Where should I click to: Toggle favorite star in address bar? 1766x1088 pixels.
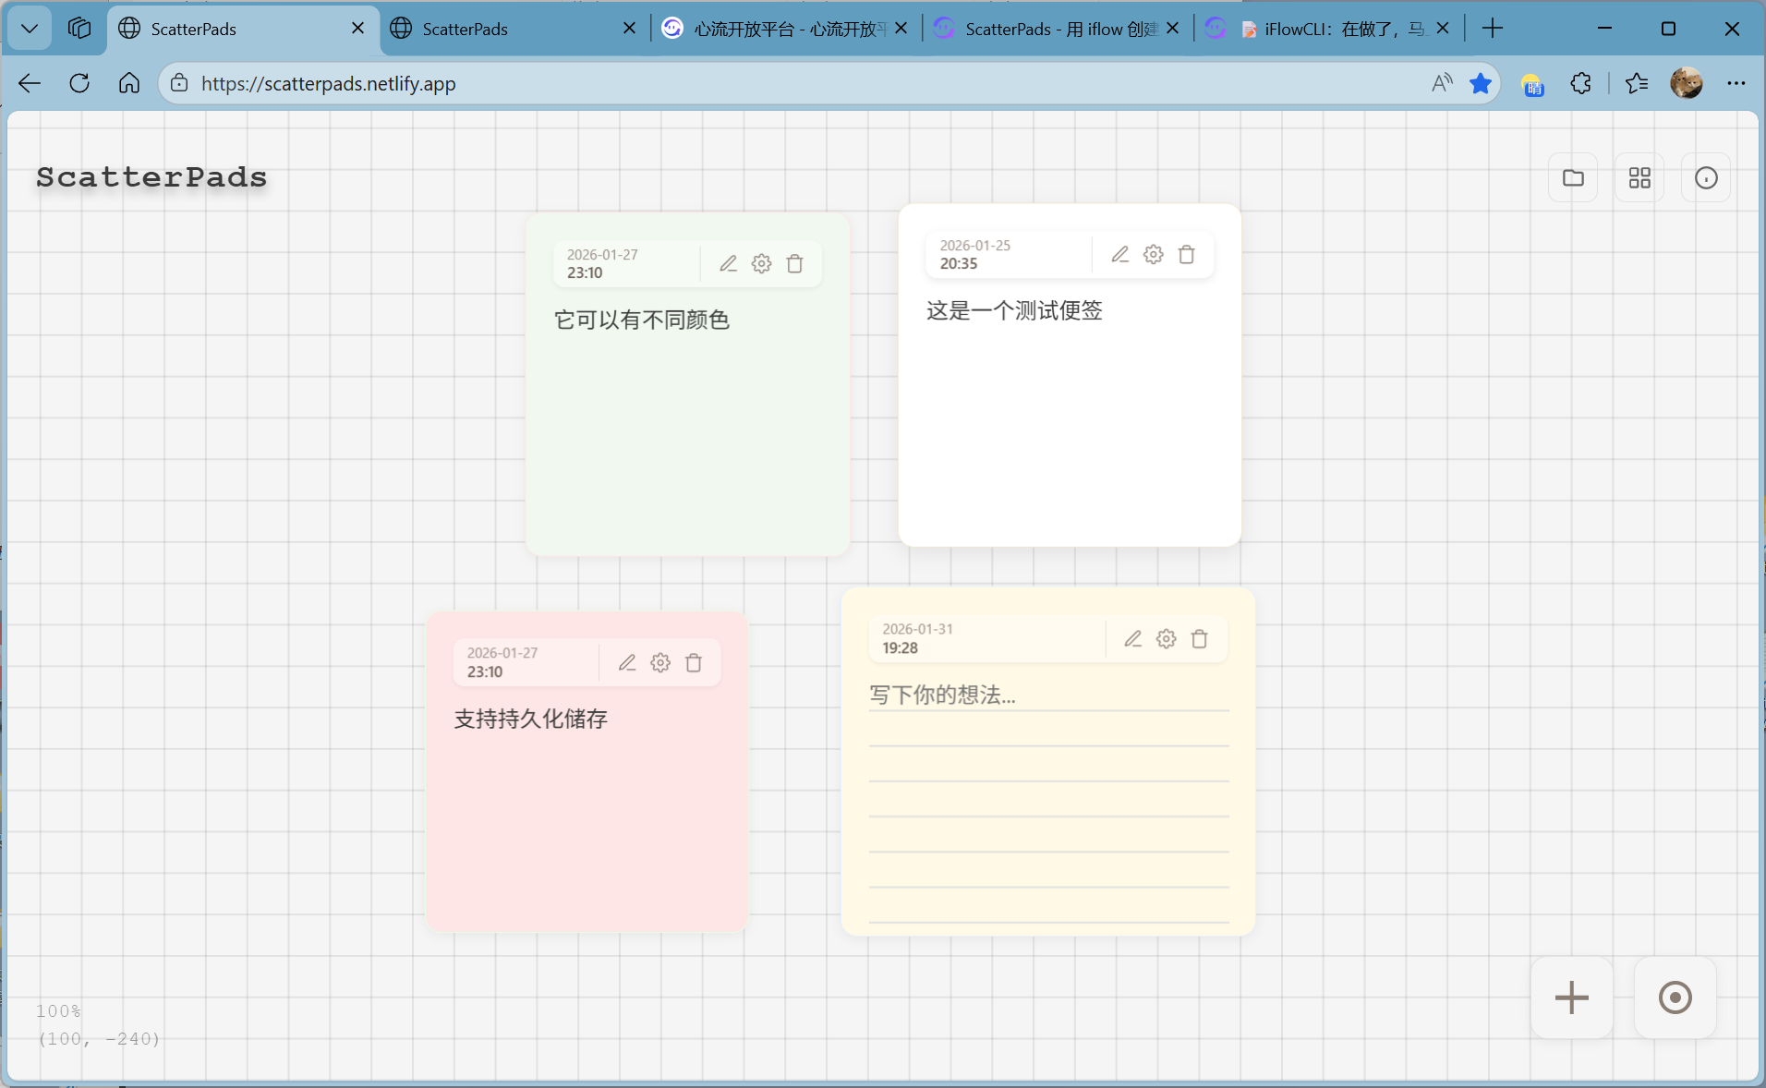[x=1481, y=84]
